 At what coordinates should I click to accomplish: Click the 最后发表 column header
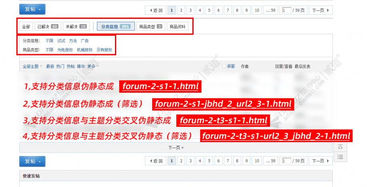pos(302,66)
